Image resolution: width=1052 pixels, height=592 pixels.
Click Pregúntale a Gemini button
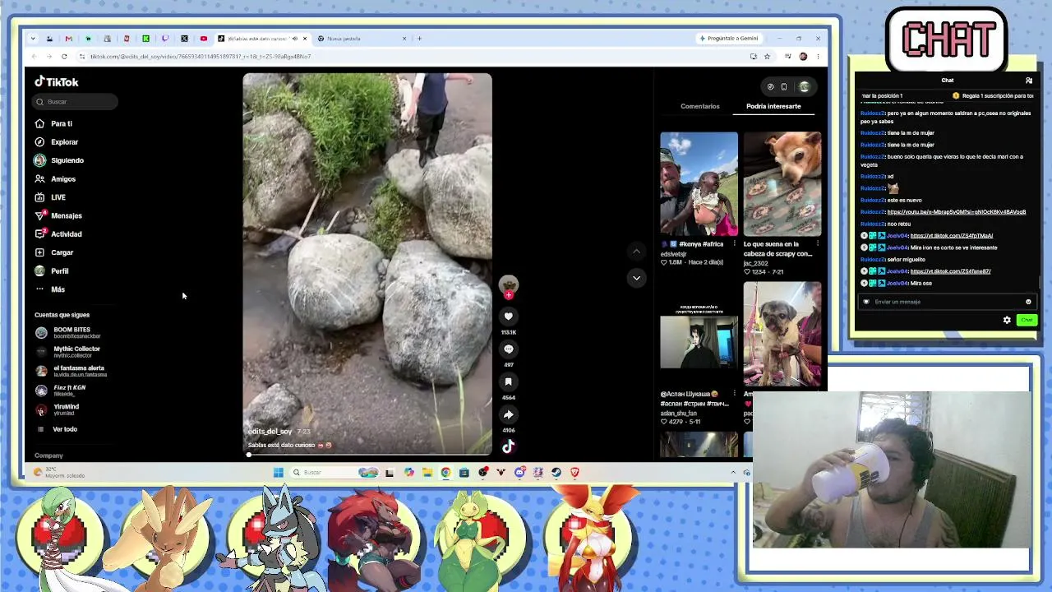[x=729, y=39]
